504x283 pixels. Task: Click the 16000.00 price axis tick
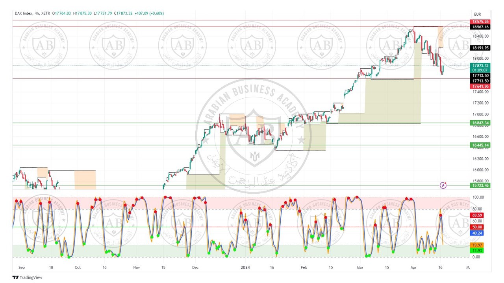480,170
